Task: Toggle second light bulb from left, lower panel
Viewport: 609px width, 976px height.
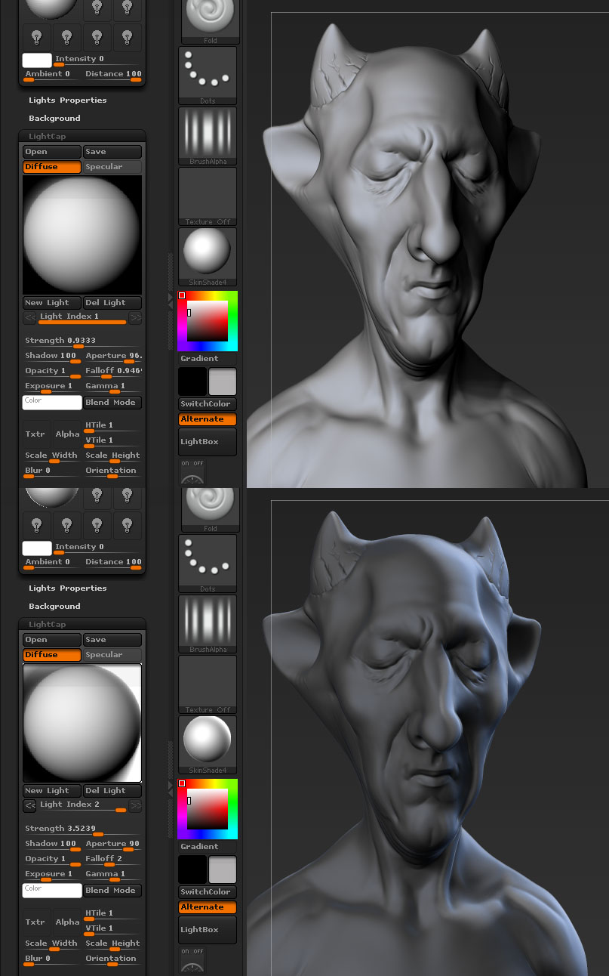Action: click(66, 524)
